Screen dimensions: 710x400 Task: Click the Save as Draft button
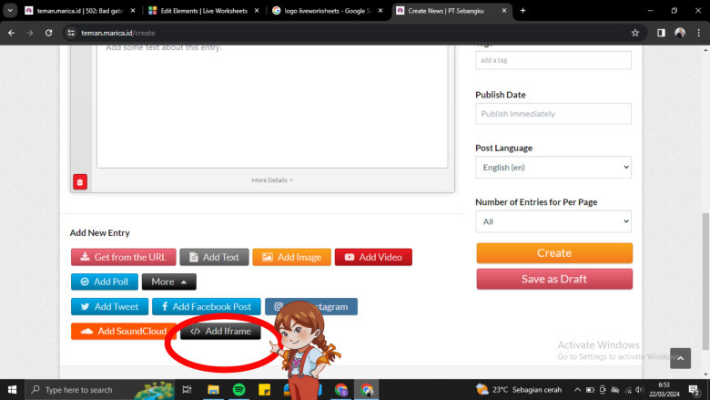553,279
